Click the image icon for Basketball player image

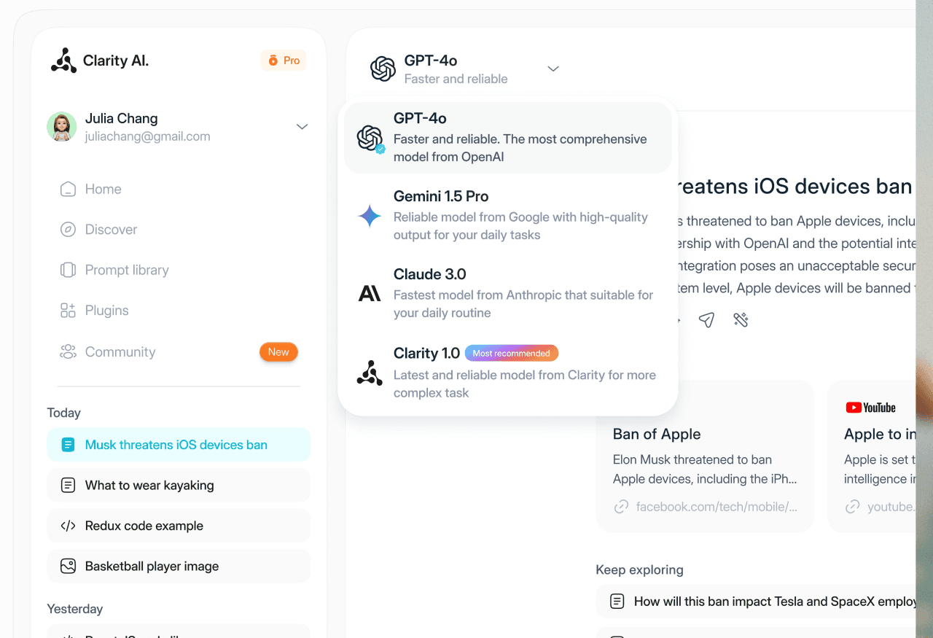click(68, 567)
